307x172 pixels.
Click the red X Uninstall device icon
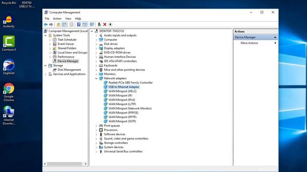(105, 24)
